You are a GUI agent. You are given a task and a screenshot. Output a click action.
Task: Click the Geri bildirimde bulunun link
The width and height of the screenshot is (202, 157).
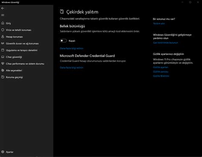[x=165, y=43]
